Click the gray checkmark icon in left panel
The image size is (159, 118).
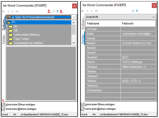(x=54, y=11)
